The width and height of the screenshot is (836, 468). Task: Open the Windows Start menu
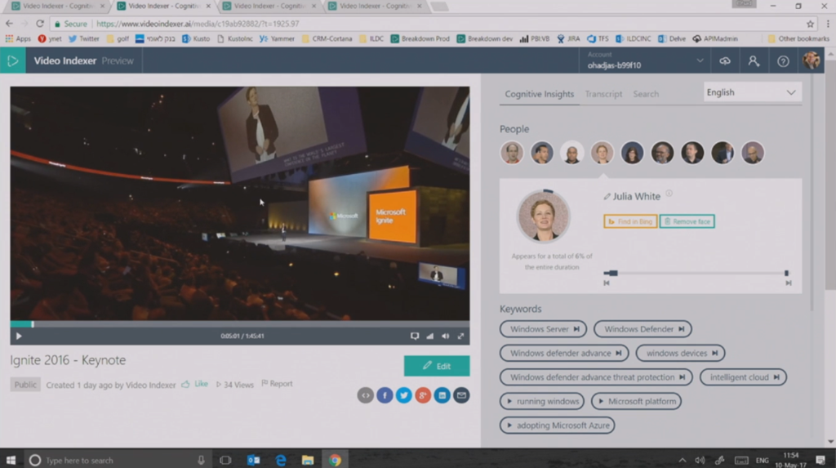tap(11, 460)
